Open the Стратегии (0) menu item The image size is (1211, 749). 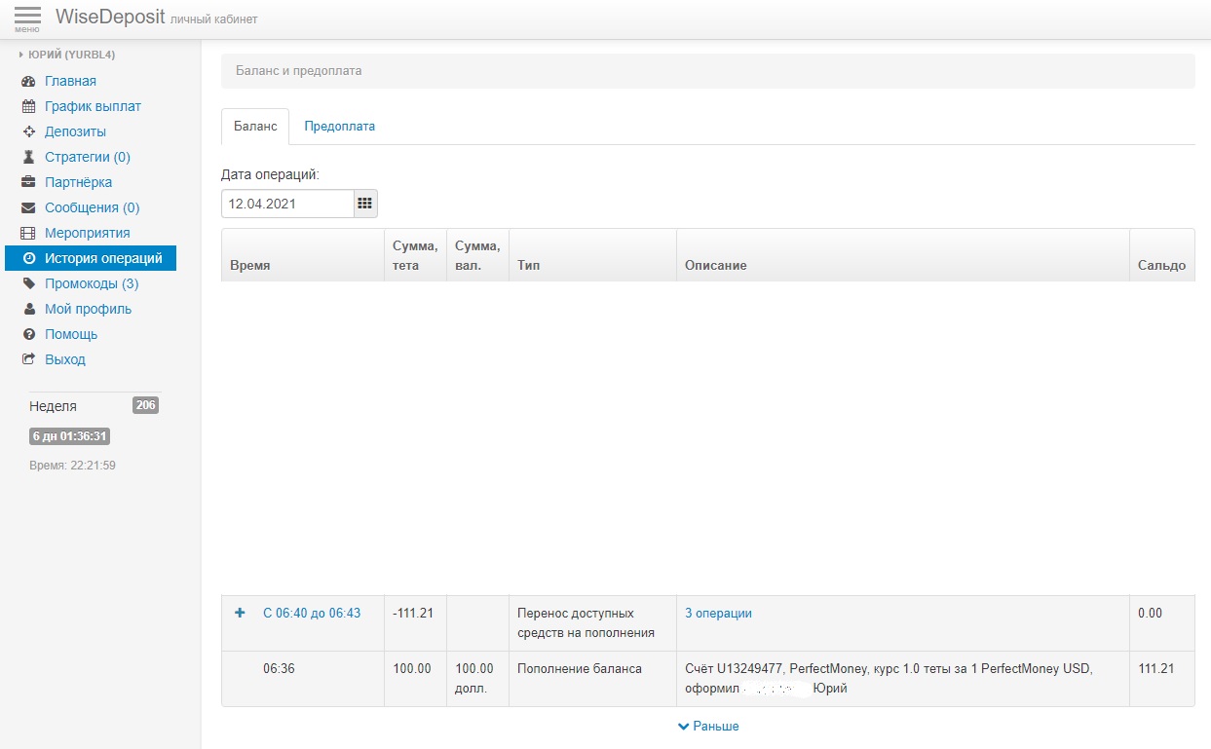[x=87, y=158]
